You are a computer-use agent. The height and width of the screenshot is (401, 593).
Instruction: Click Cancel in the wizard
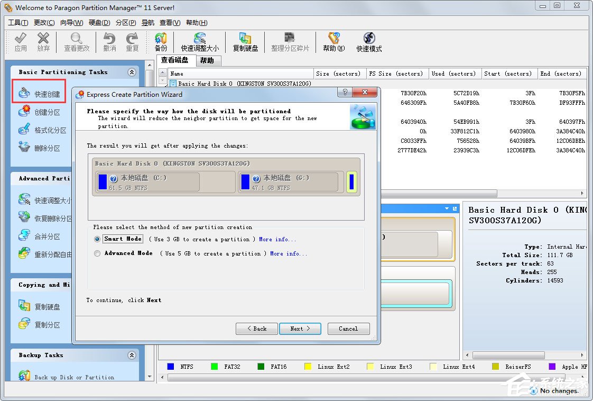click(348, 329)
